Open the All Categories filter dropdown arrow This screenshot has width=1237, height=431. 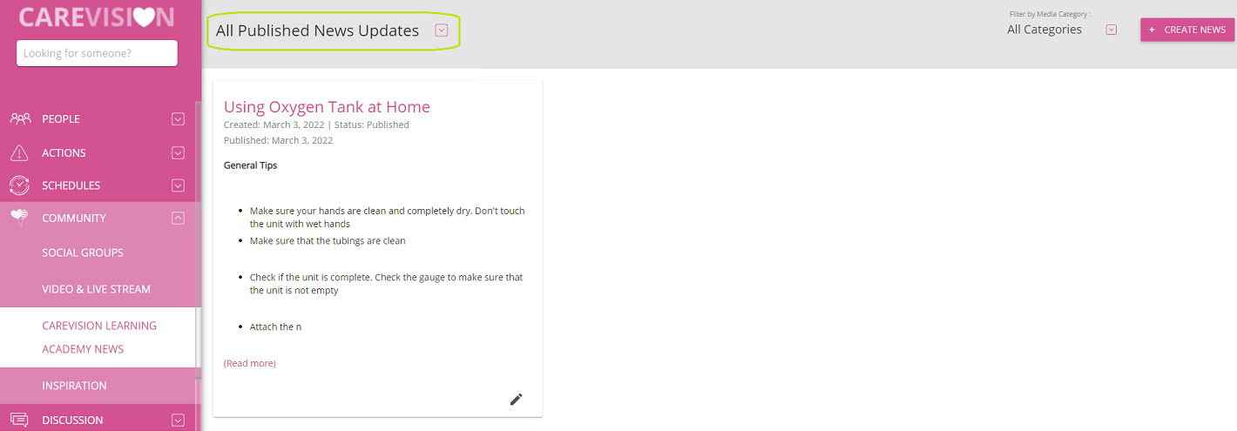tap(1111, 30)
